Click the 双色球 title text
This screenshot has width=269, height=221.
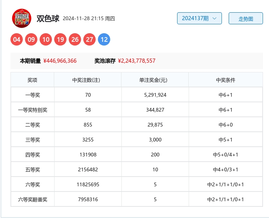click(x=48, y=19)
